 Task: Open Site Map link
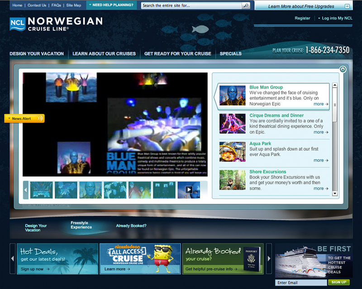tap(74, 5)
